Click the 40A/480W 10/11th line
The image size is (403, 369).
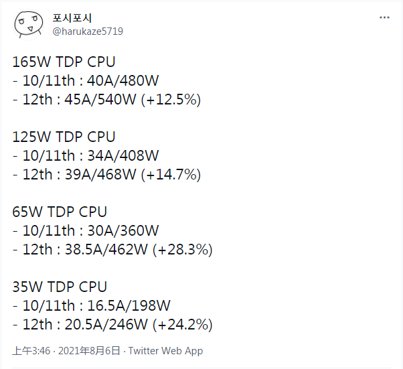(85, 81)
